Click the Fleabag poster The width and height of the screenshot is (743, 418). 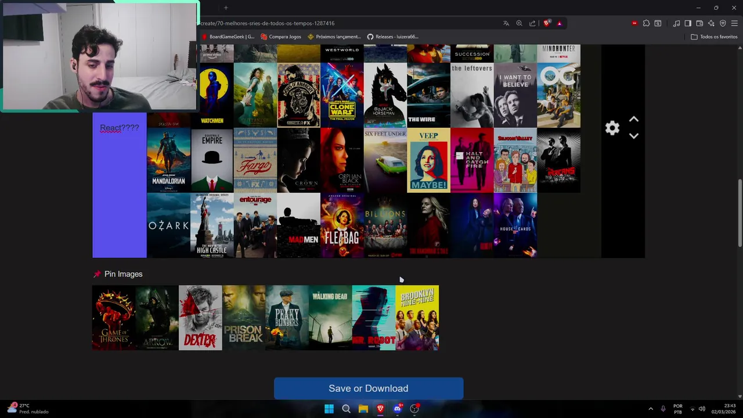point(342,225)
